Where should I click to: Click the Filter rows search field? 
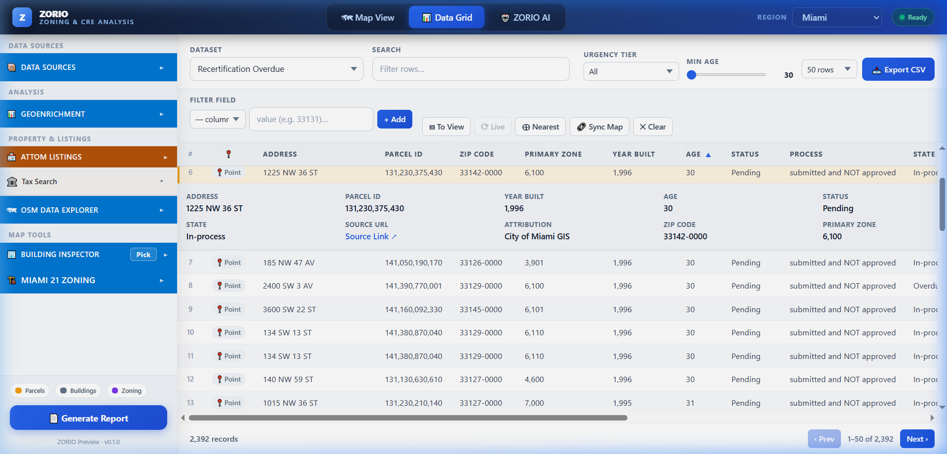coord(471,69)
